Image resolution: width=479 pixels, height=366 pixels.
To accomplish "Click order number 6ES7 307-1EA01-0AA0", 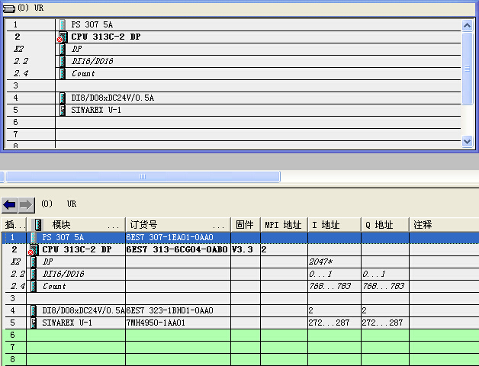I will 170,237.
